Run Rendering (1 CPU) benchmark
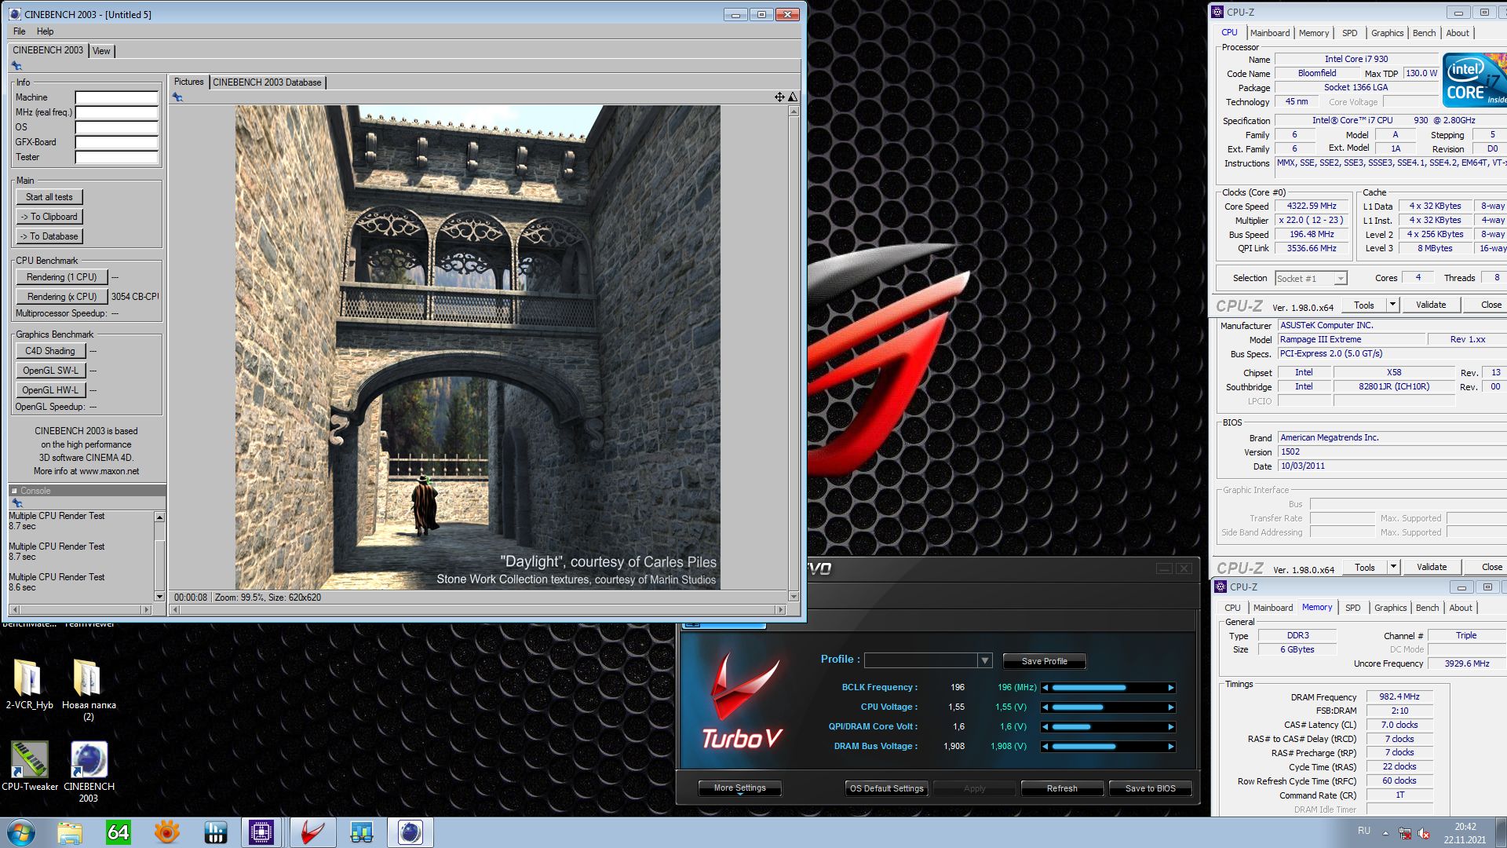 [x=61, y=277]
